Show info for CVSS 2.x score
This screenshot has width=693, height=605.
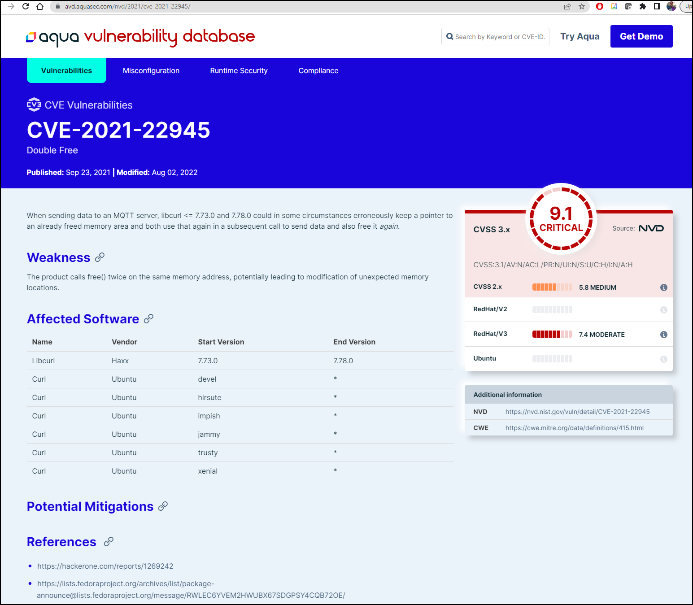click(664, 287)
